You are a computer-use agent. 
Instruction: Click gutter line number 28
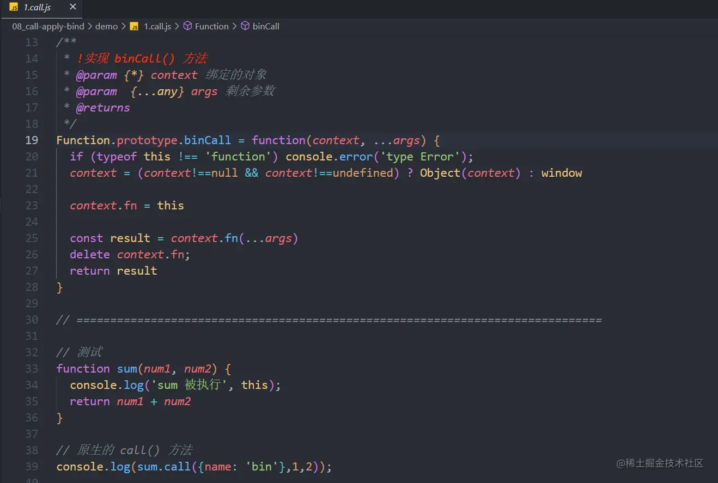point(32,287)
